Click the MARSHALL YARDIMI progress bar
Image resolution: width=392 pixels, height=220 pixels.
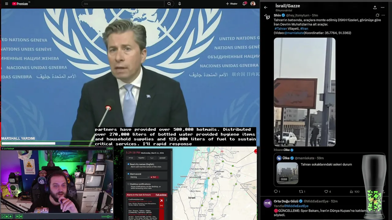28,143
